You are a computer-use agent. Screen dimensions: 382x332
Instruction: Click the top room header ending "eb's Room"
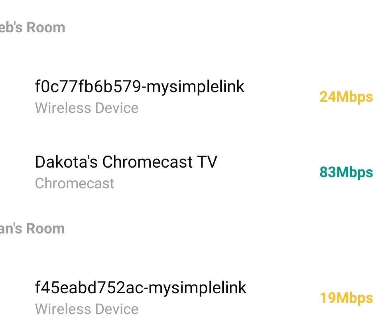click(x=32, y=28)
